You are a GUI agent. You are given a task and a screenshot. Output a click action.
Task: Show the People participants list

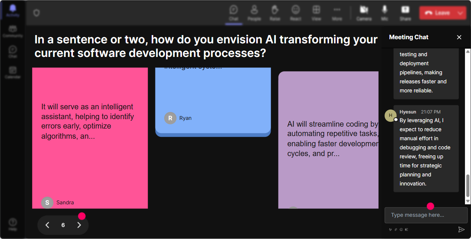point(254,13)
